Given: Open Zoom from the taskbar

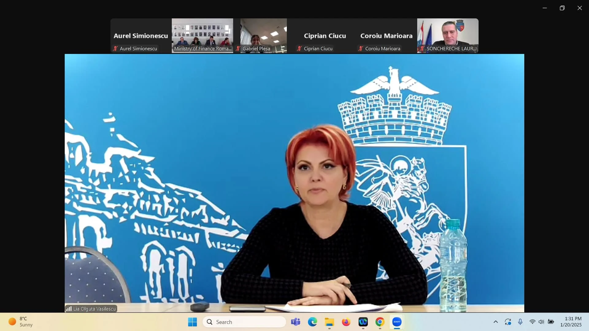Looking at the screenshot, I should (x=397, y=322).
